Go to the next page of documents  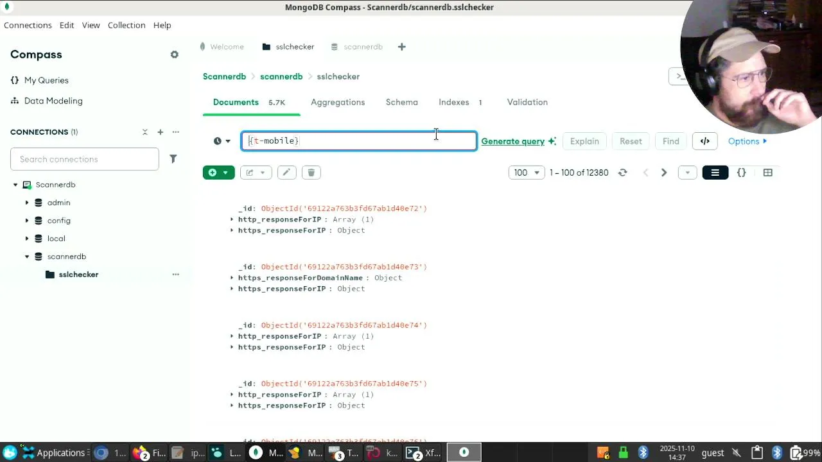tap(664, 173)
